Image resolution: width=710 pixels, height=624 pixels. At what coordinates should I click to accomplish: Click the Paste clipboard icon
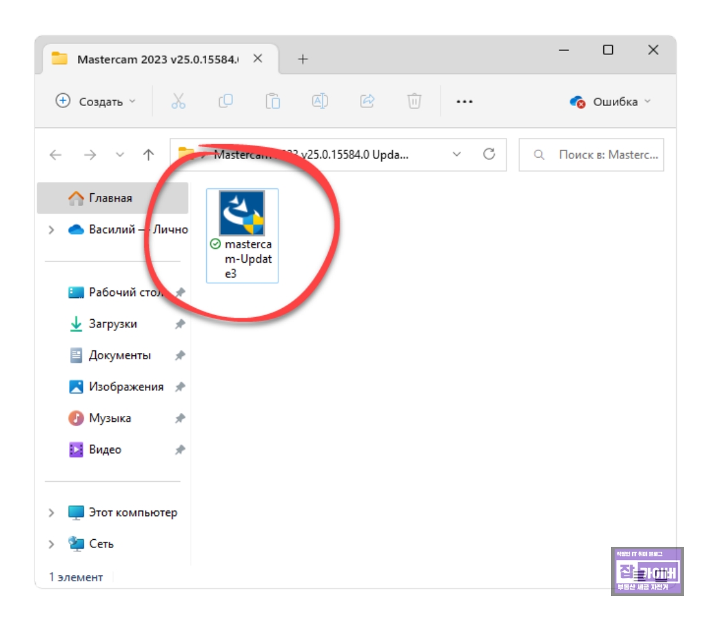pos(273,101)
